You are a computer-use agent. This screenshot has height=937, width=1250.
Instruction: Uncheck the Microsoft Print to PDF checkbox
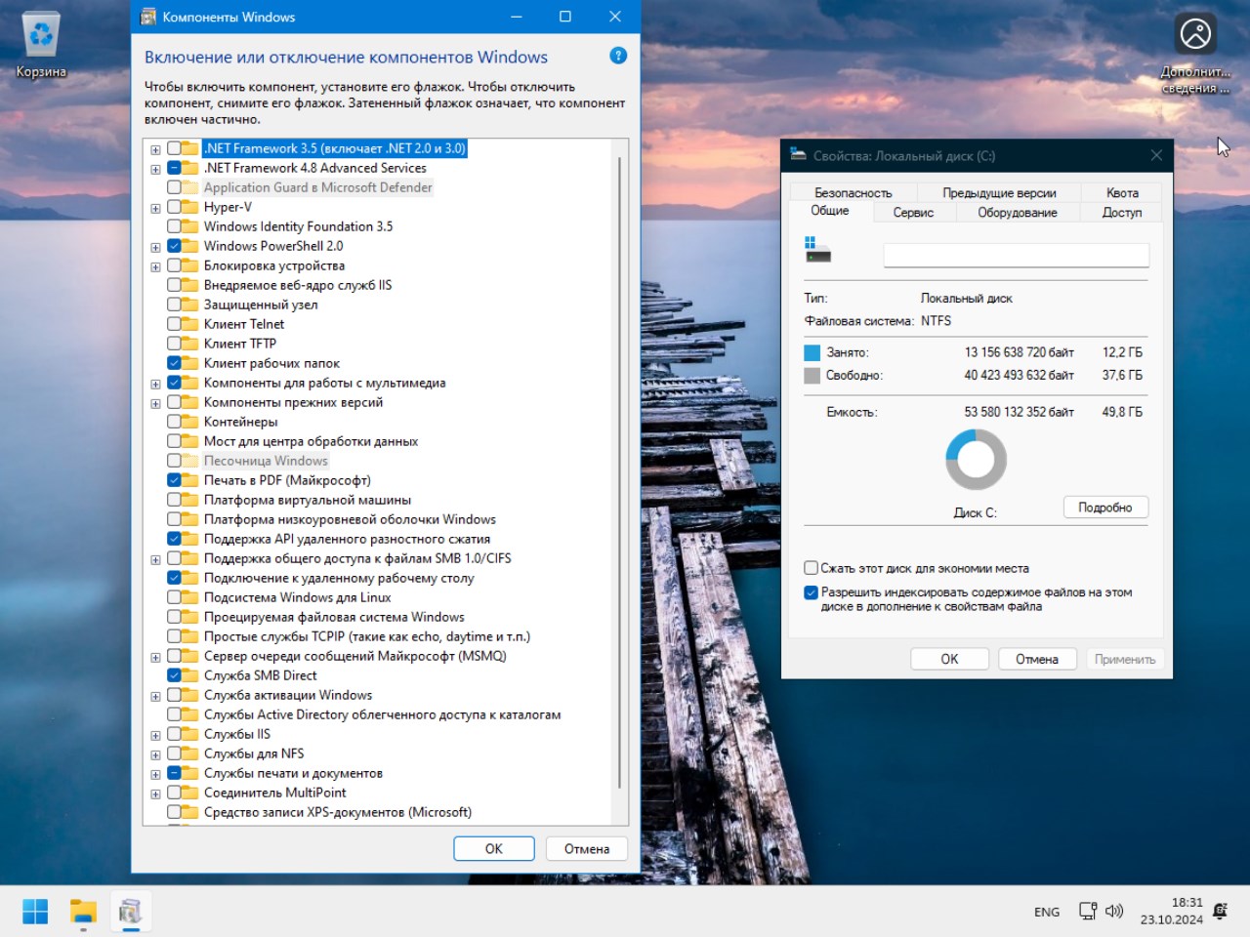pos(174,480)
